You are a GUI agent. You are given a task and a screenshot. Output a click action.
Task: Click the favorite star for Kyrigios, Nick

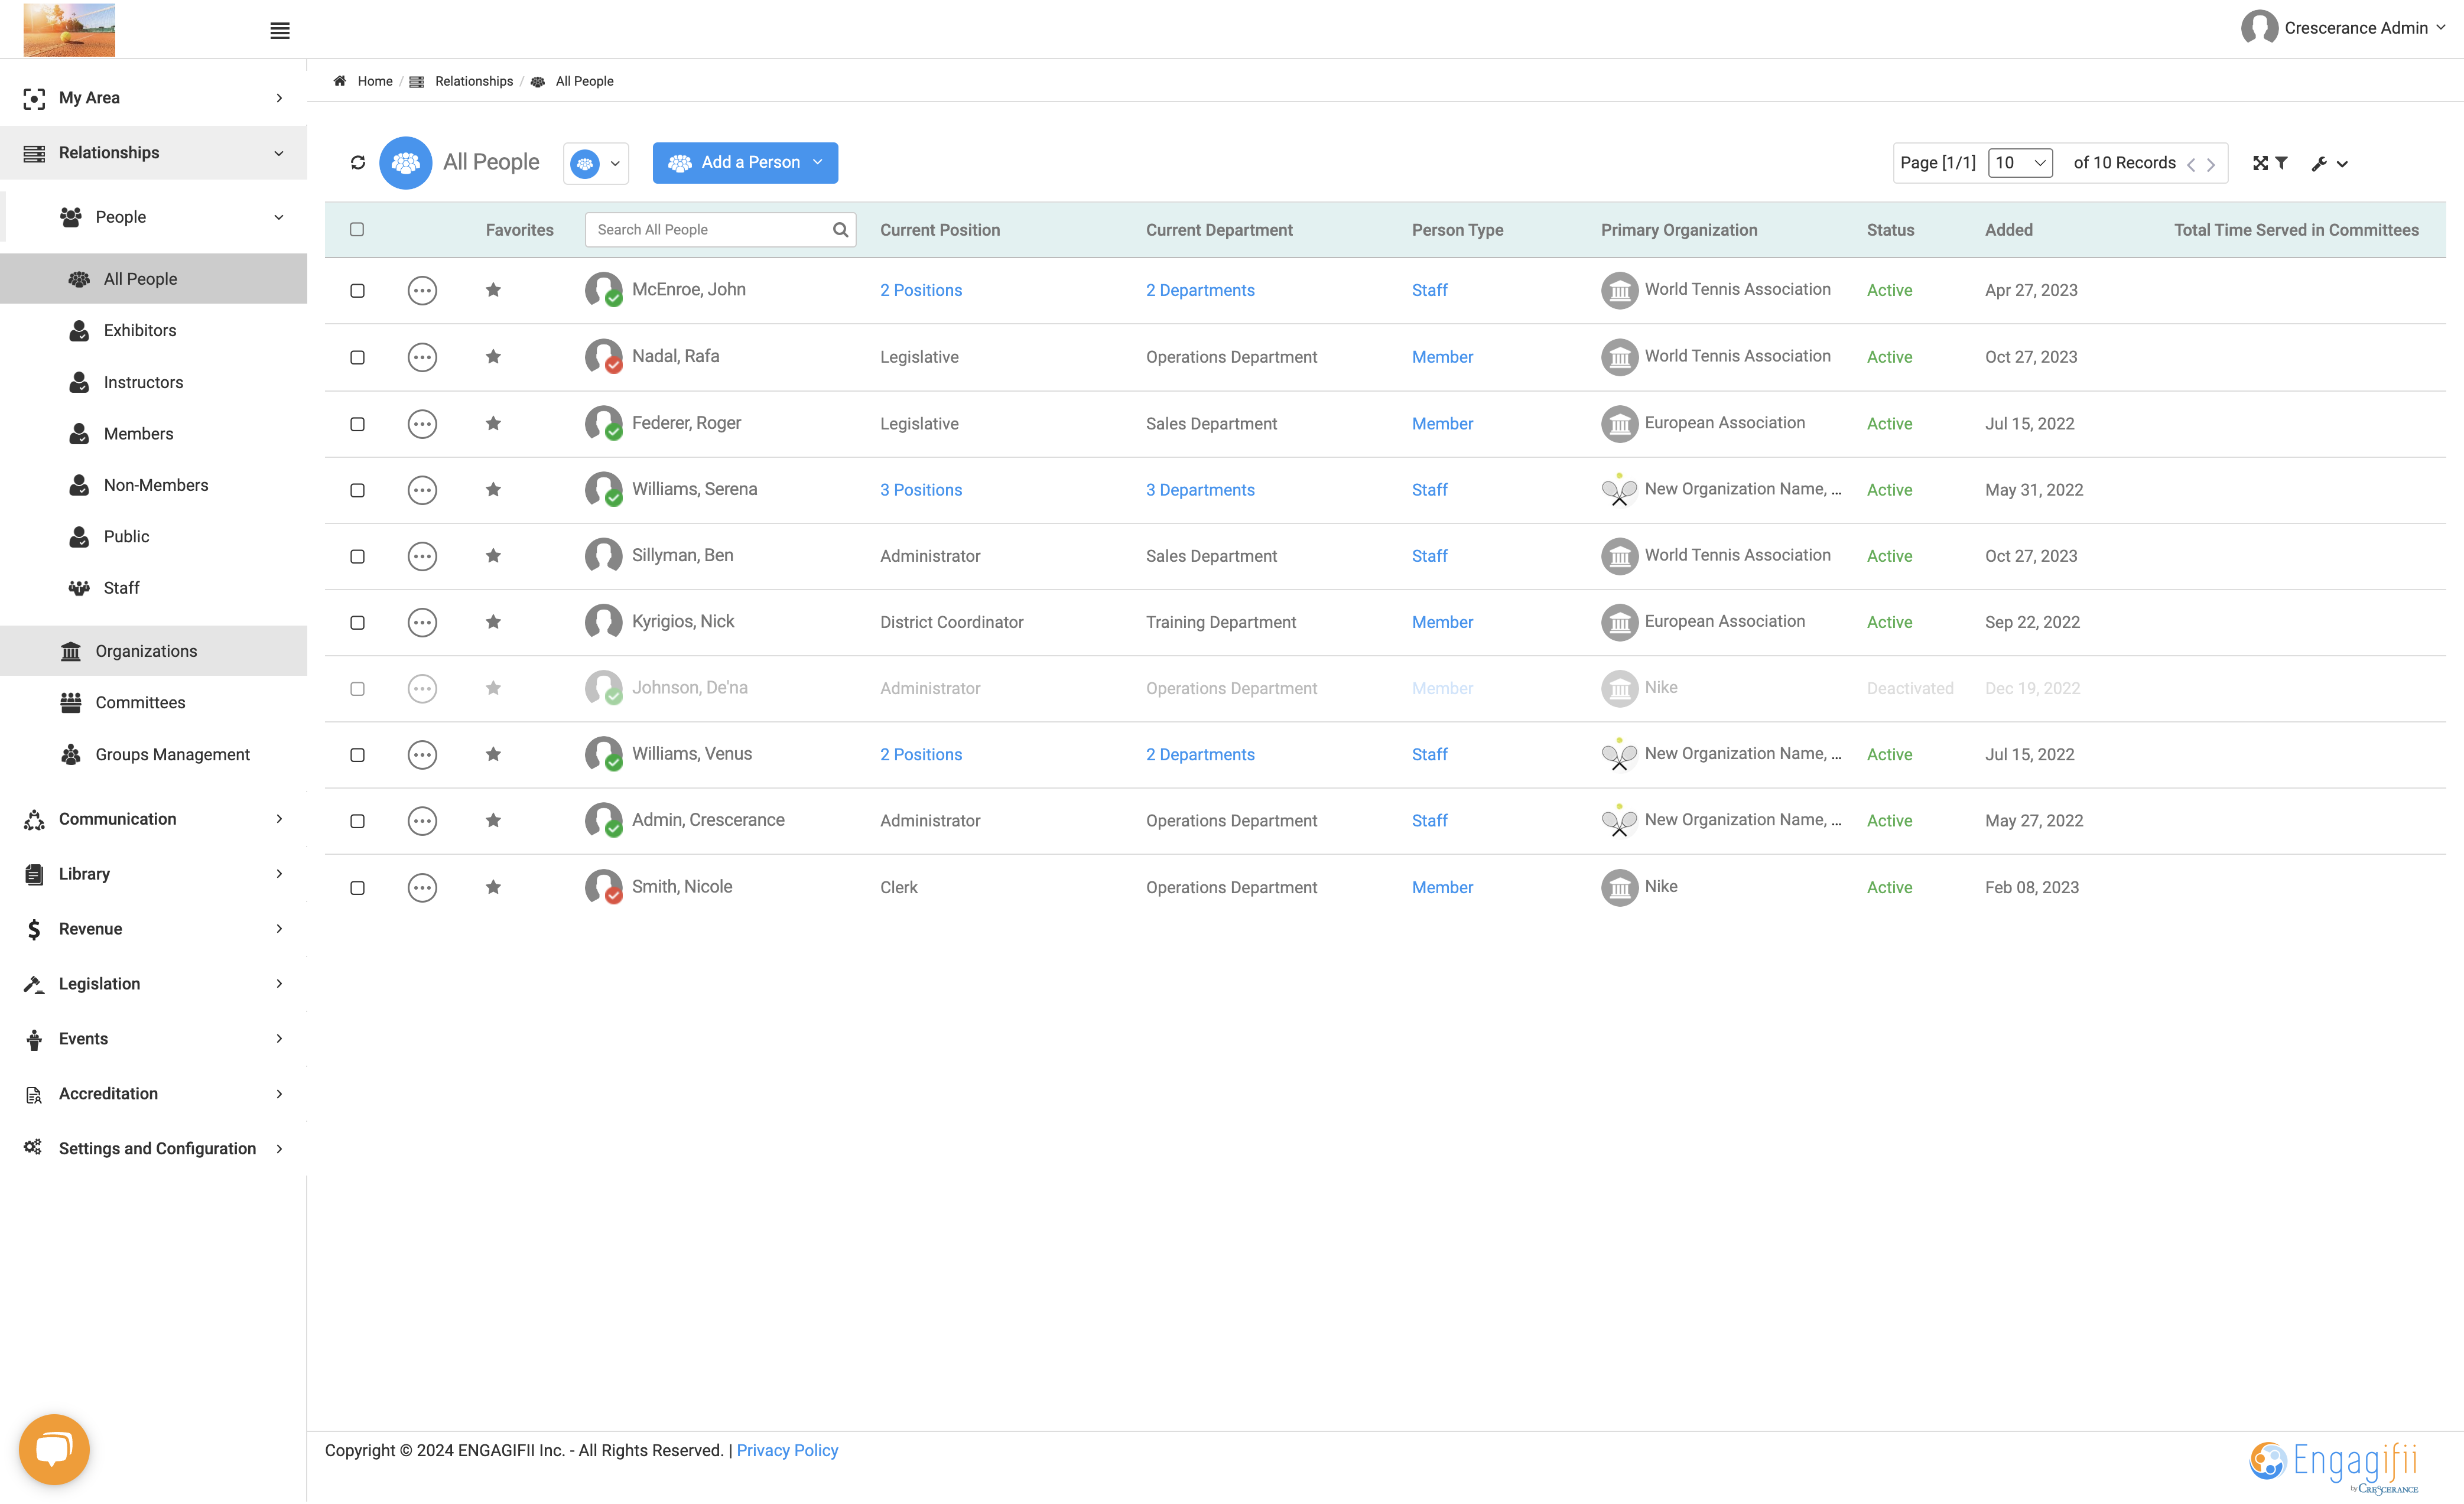493,622
